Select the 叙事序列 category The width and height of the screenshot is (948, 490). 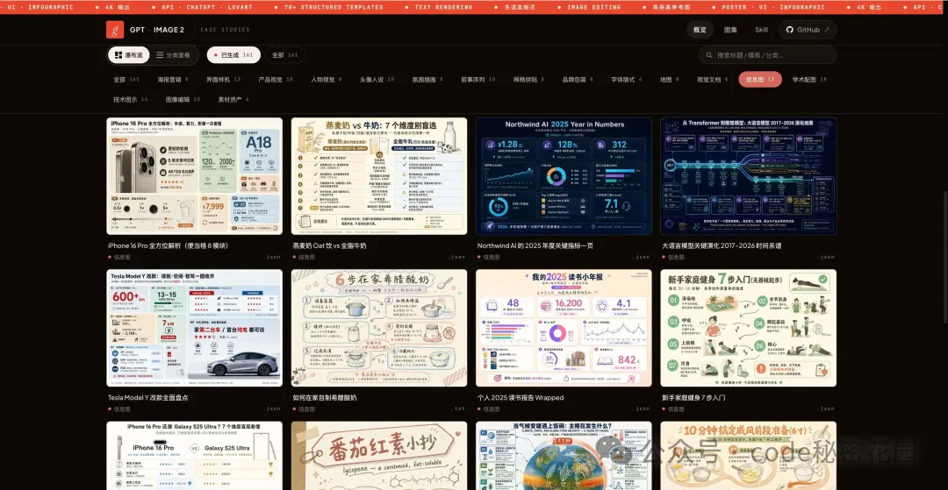pyautogui.click(x=478, y=79)
